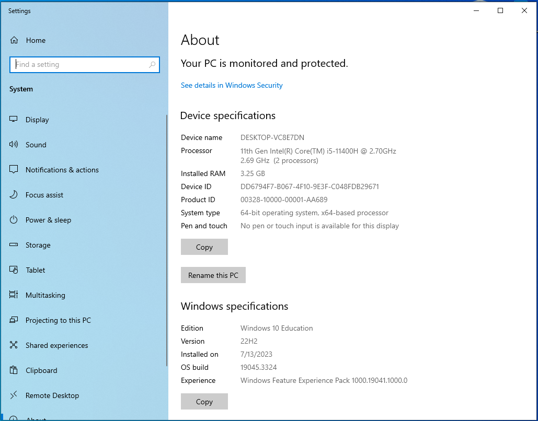Click the search magnifier icon
This screenshot has height=421, width=538.
(x=152, y=65)
